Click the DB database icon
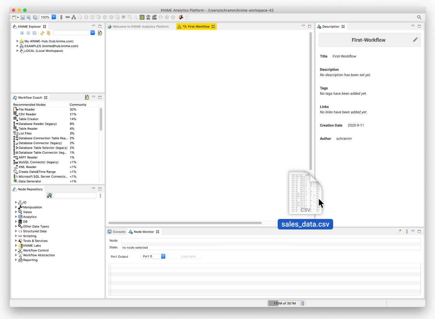Image resolution: width=435 pixels, height=319 pixels. 20,221
